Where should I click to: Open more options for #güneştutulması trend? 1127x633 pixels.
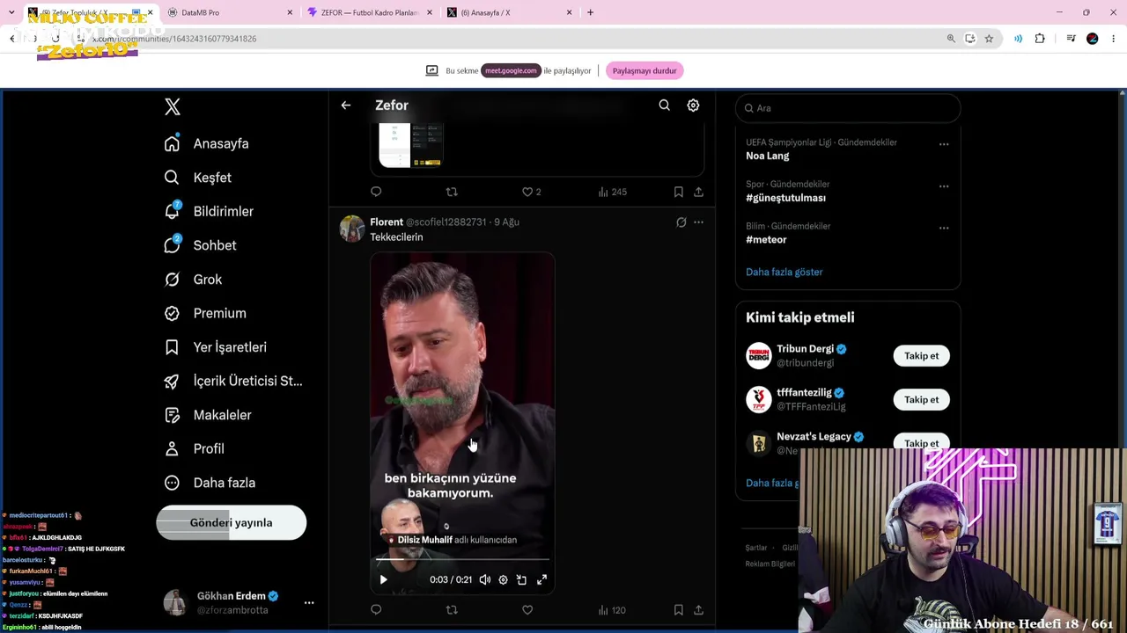pos(944,186)
